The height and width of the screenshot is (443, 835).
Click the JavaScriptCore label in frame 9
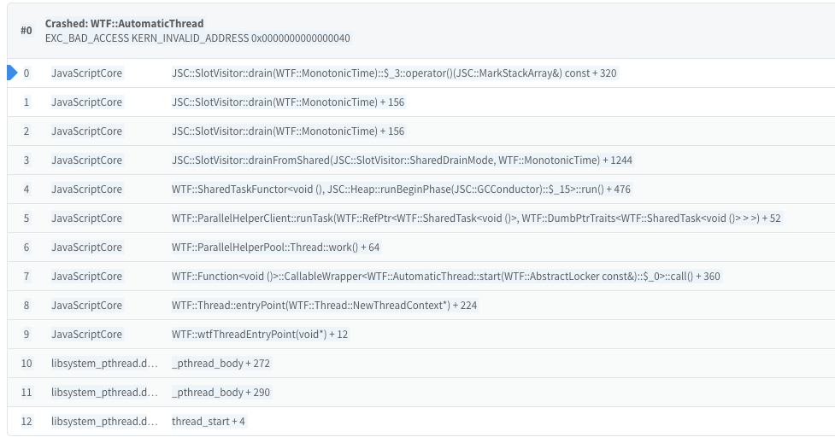[86, 335]
